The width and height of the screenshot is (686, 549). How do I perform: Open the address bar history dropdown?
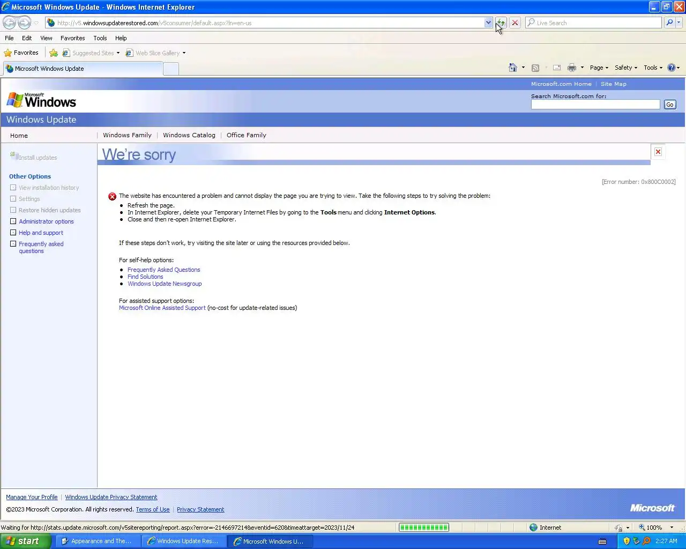click(x=488, y=23)
